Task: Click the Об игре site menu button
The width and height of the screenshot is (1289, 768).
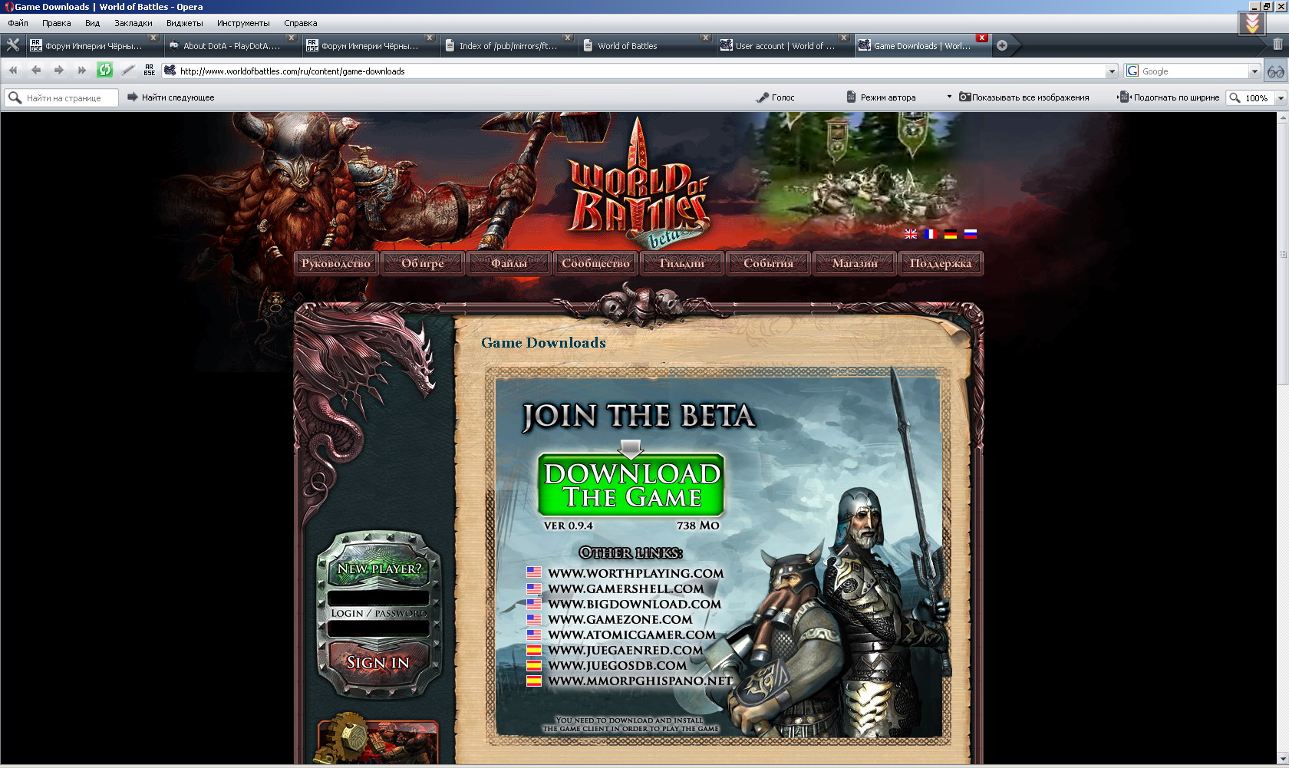Action: pyautogui.click(x=423, y=263)
